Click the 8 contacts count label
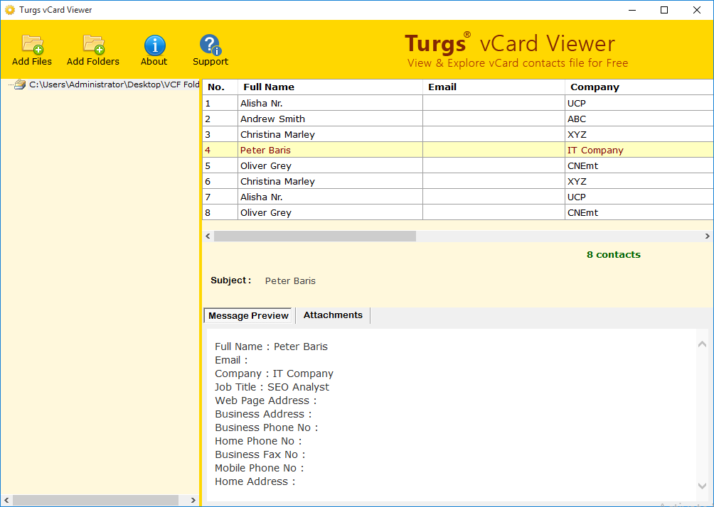 (613, 255)
